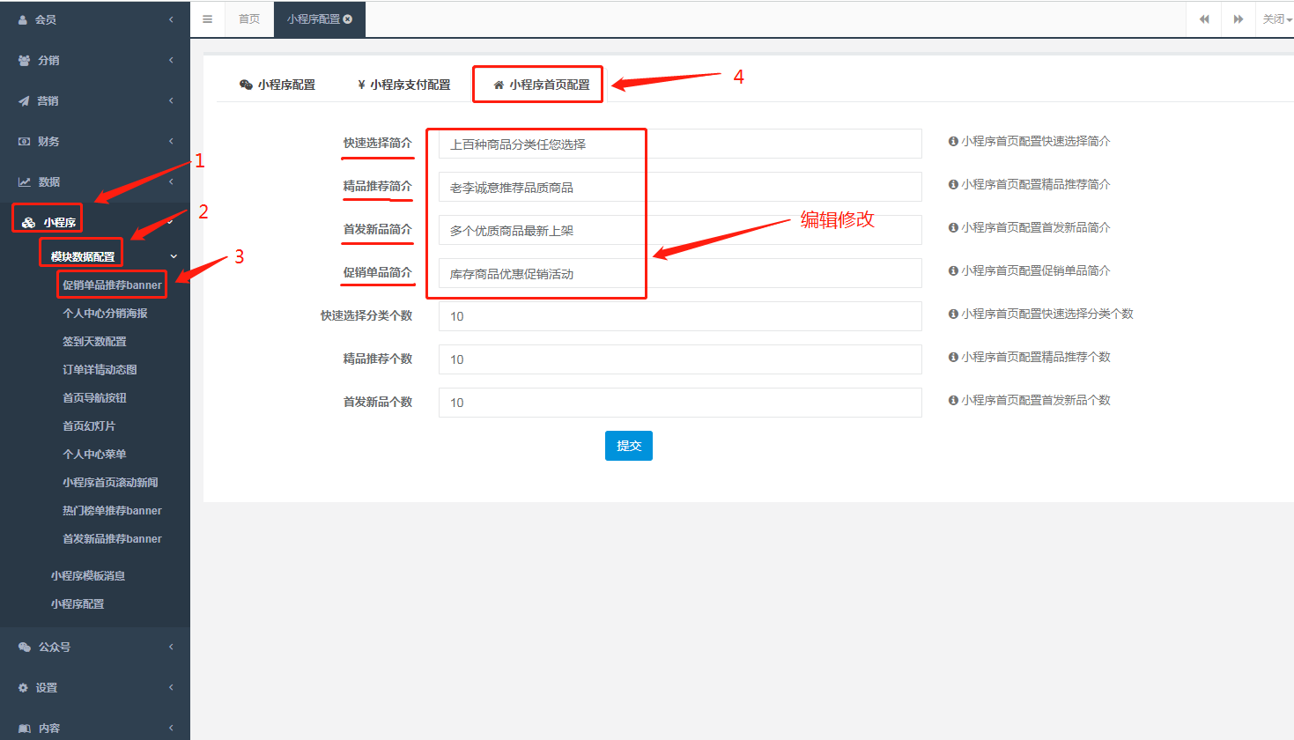This screenshot has width=1294, height=740.
Task: Switch to the 首页 tab
Action: [249, 18]
